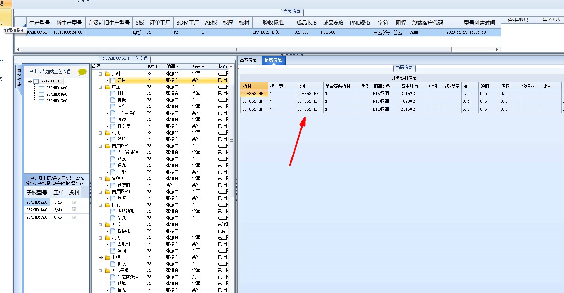
Task: Click the document icon beside 铣边
Action: [x=113, y=120]
